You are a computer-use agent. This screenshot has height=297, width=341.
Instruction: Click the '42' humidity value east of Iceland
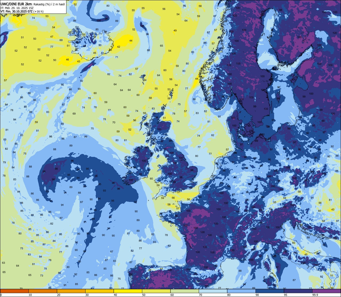coord(119,47)
